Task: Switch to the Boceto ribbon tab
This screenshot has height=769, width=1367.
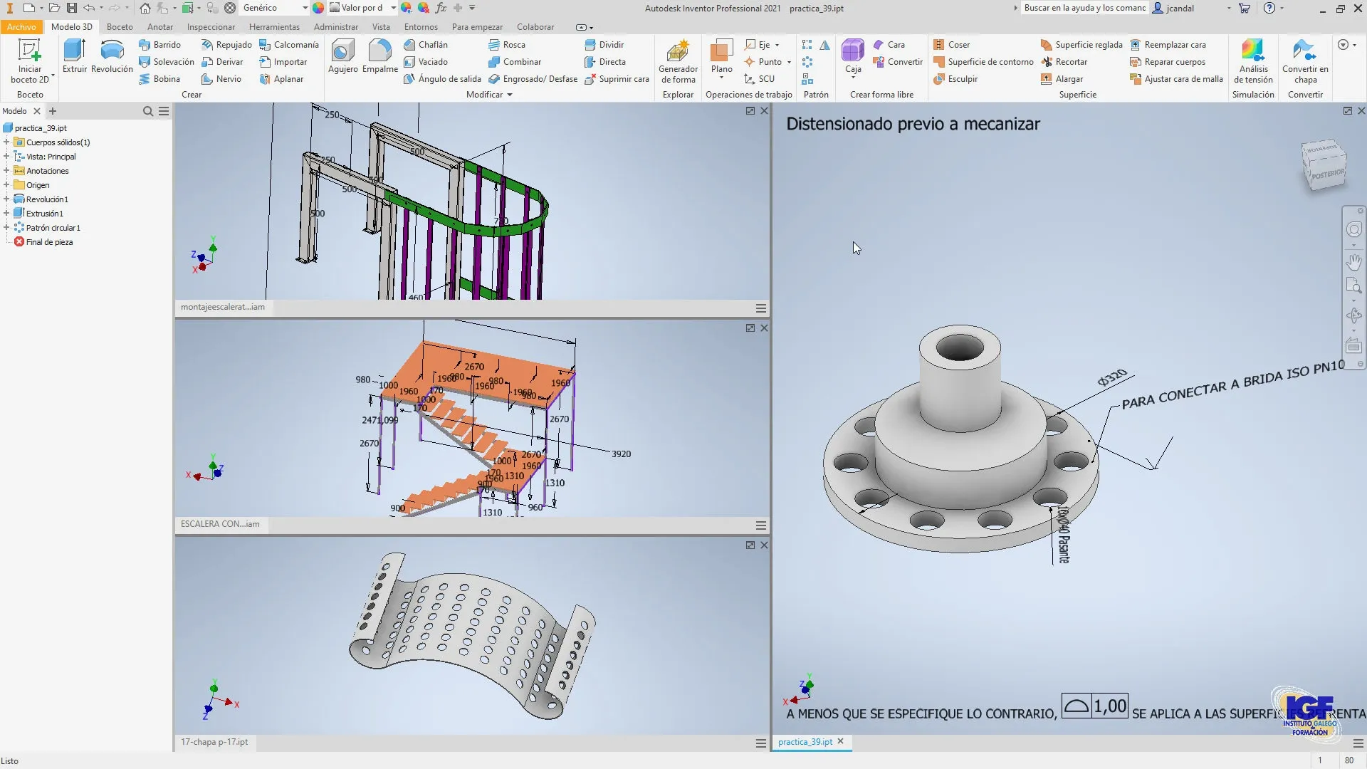Action: (120, 27)
